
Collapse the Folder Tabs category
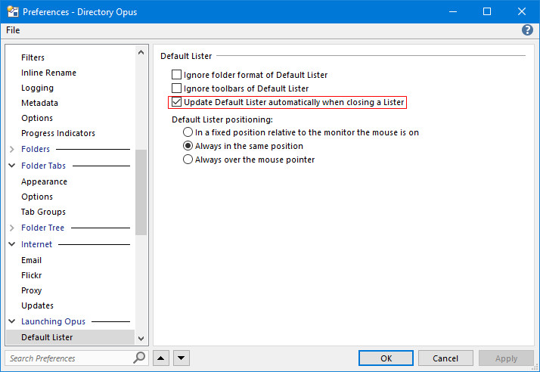[12, 166]
